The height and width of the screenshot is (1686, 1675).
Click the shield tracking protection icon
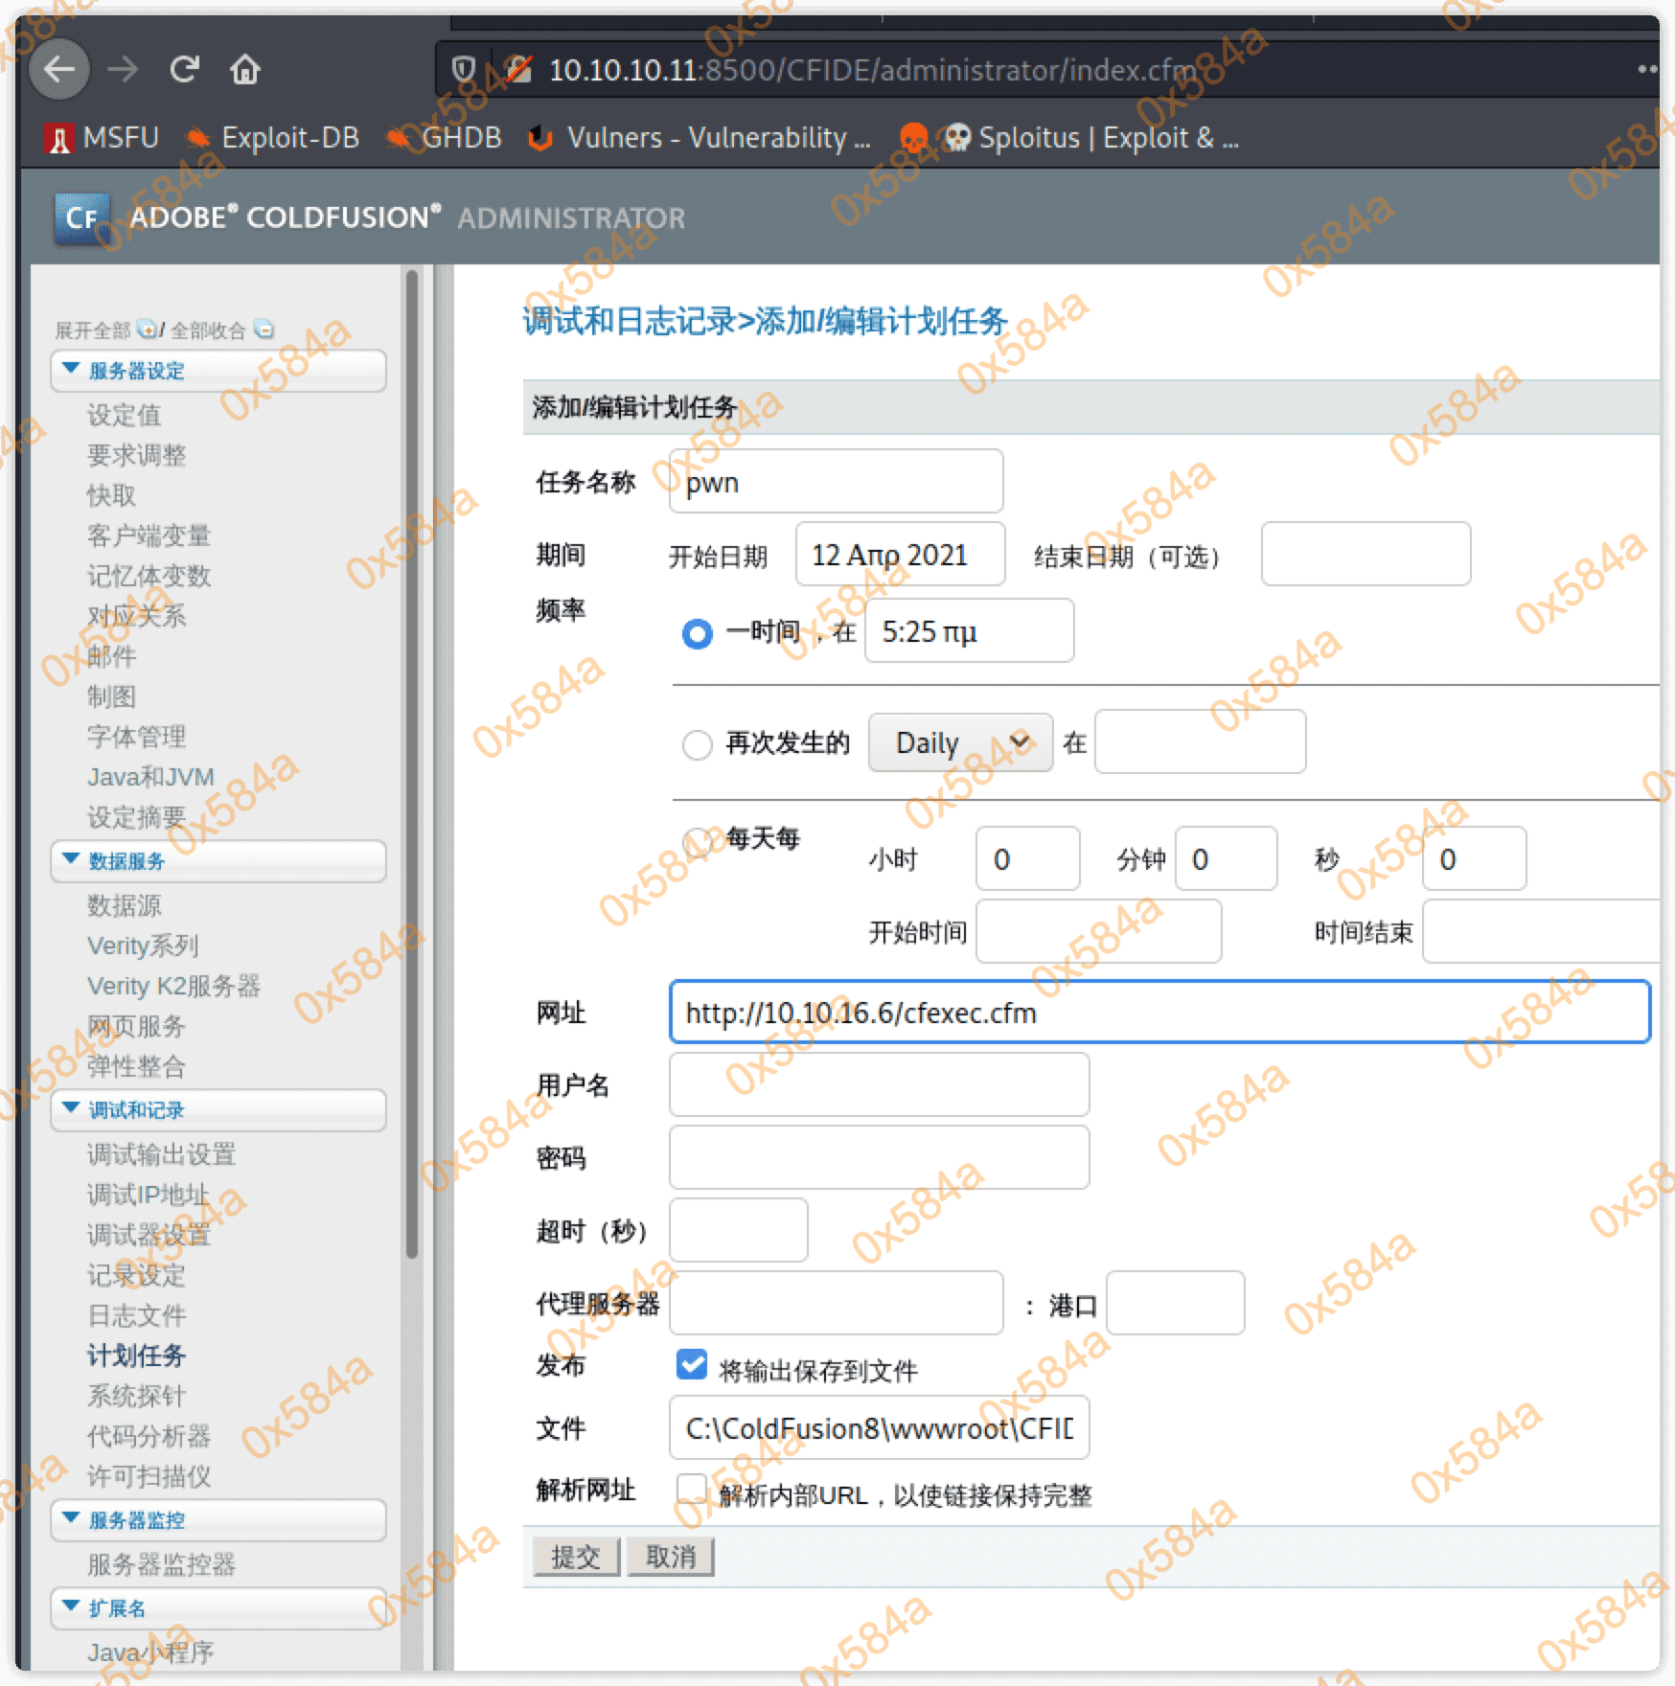(x=464, y=69)
